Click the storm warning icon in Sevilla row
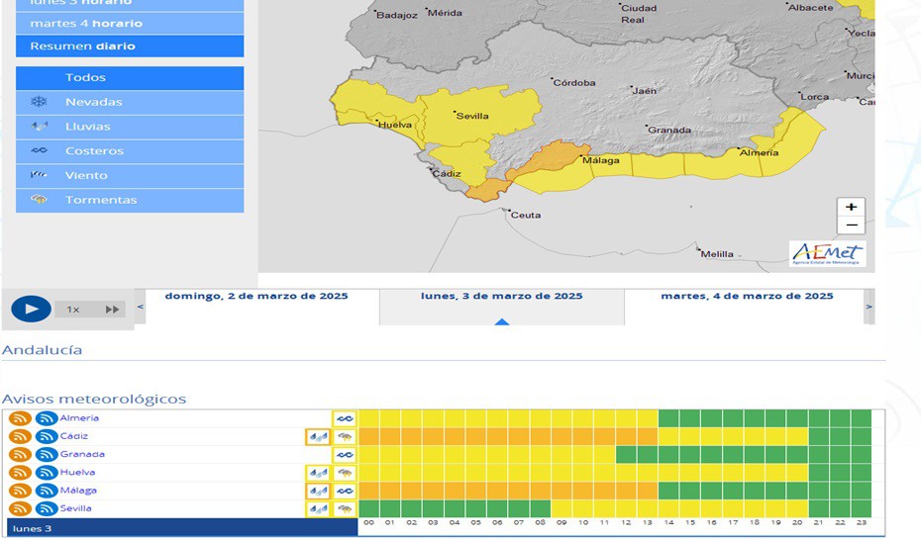921x542 pixels. tap(345, 508)
